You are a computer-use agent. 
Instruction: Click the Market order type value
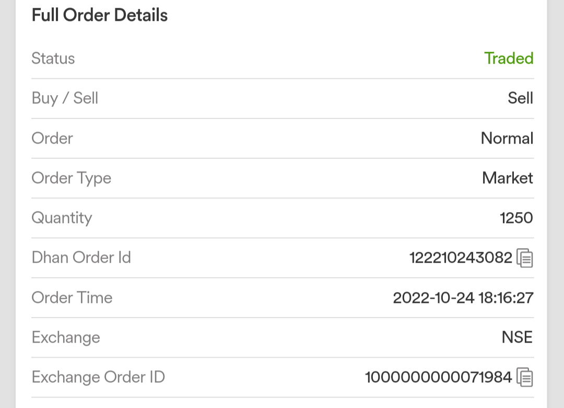(507, 178)
